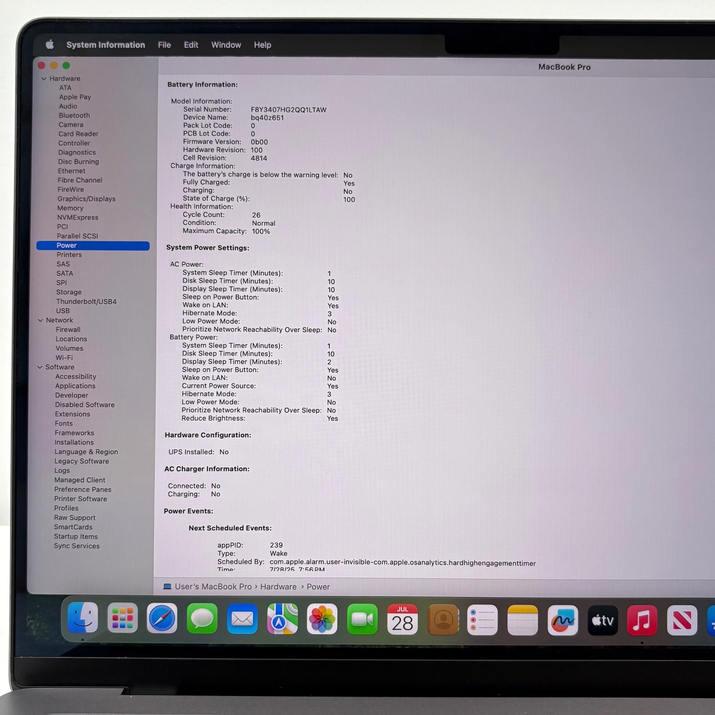The image size is (715, 715).
Task: Open the Help menu
Action: (x=263, y=45)
